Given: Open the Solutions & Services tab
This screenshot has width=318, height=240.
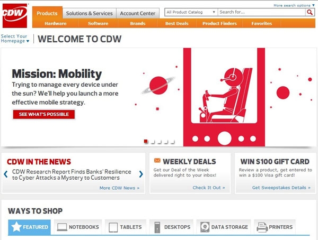Looking at the screenshot, I should point(89,13).
